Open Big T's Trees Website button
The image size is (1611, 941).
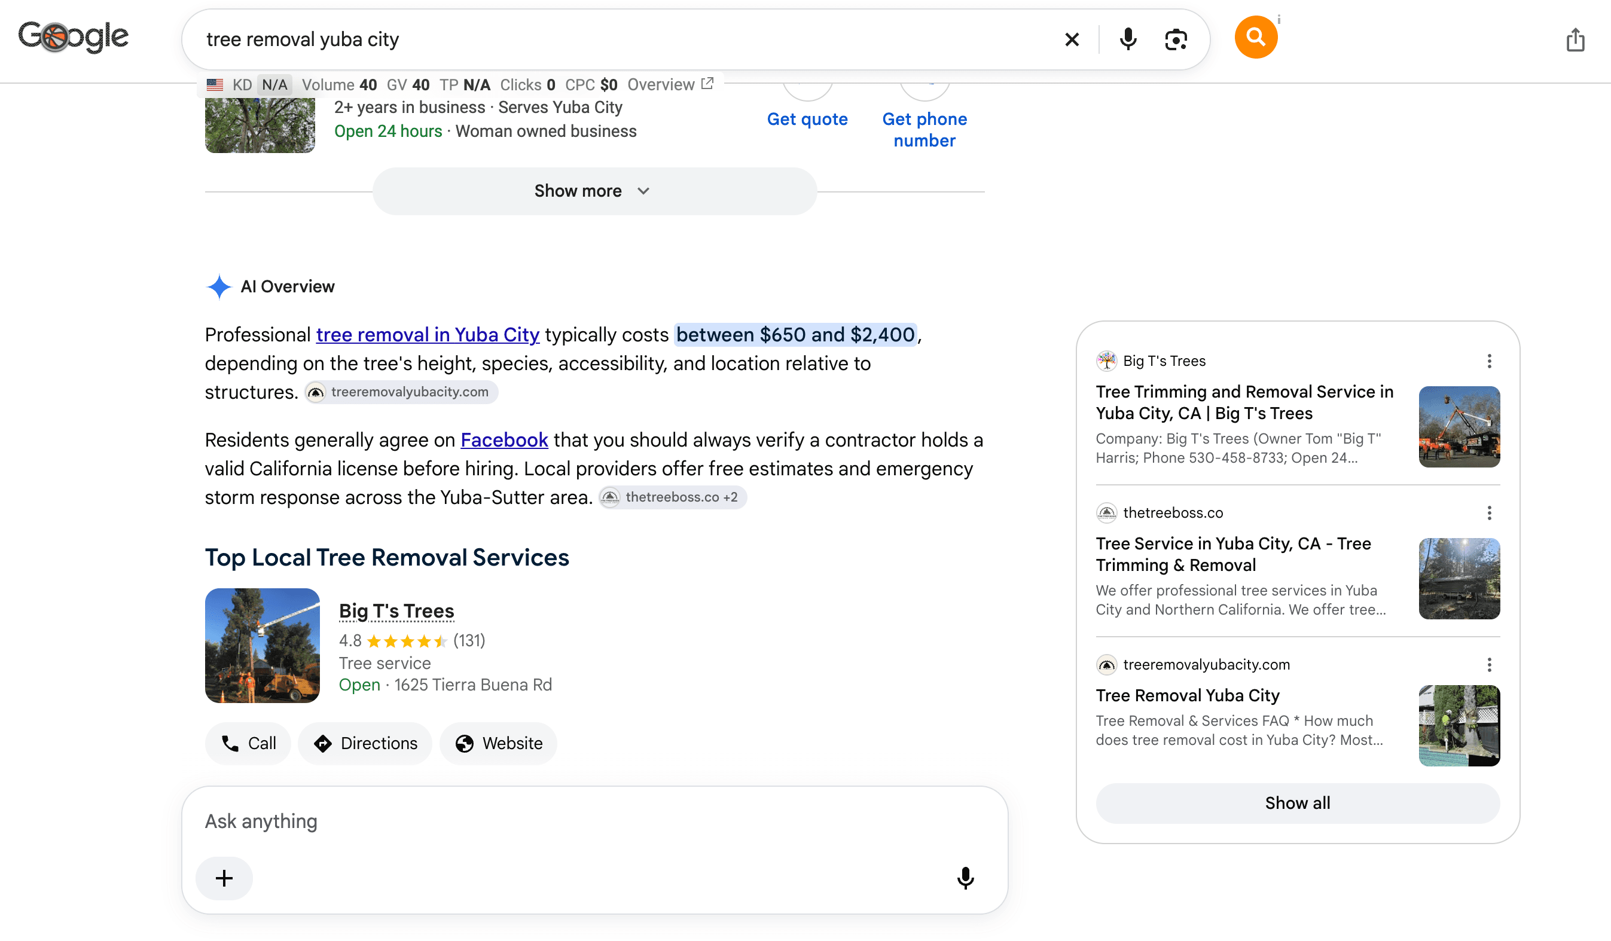click(x=498, y=744)
